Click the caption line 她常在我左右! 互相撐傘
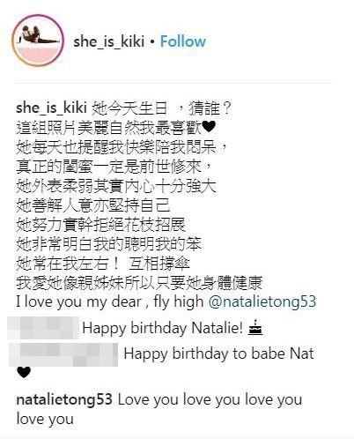354x439 pixels. (x=103, y=264)
